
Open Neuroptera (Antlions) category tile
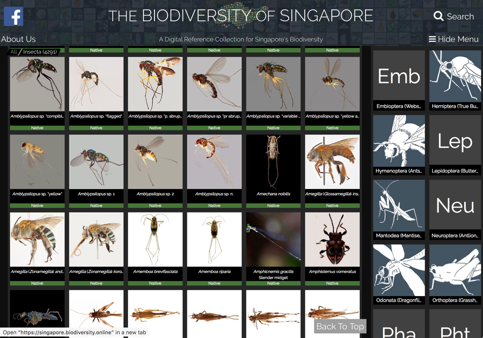tap(455, 210)
